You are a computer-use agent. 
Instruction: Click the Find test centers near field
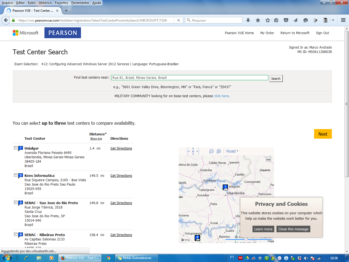point(190,78)
